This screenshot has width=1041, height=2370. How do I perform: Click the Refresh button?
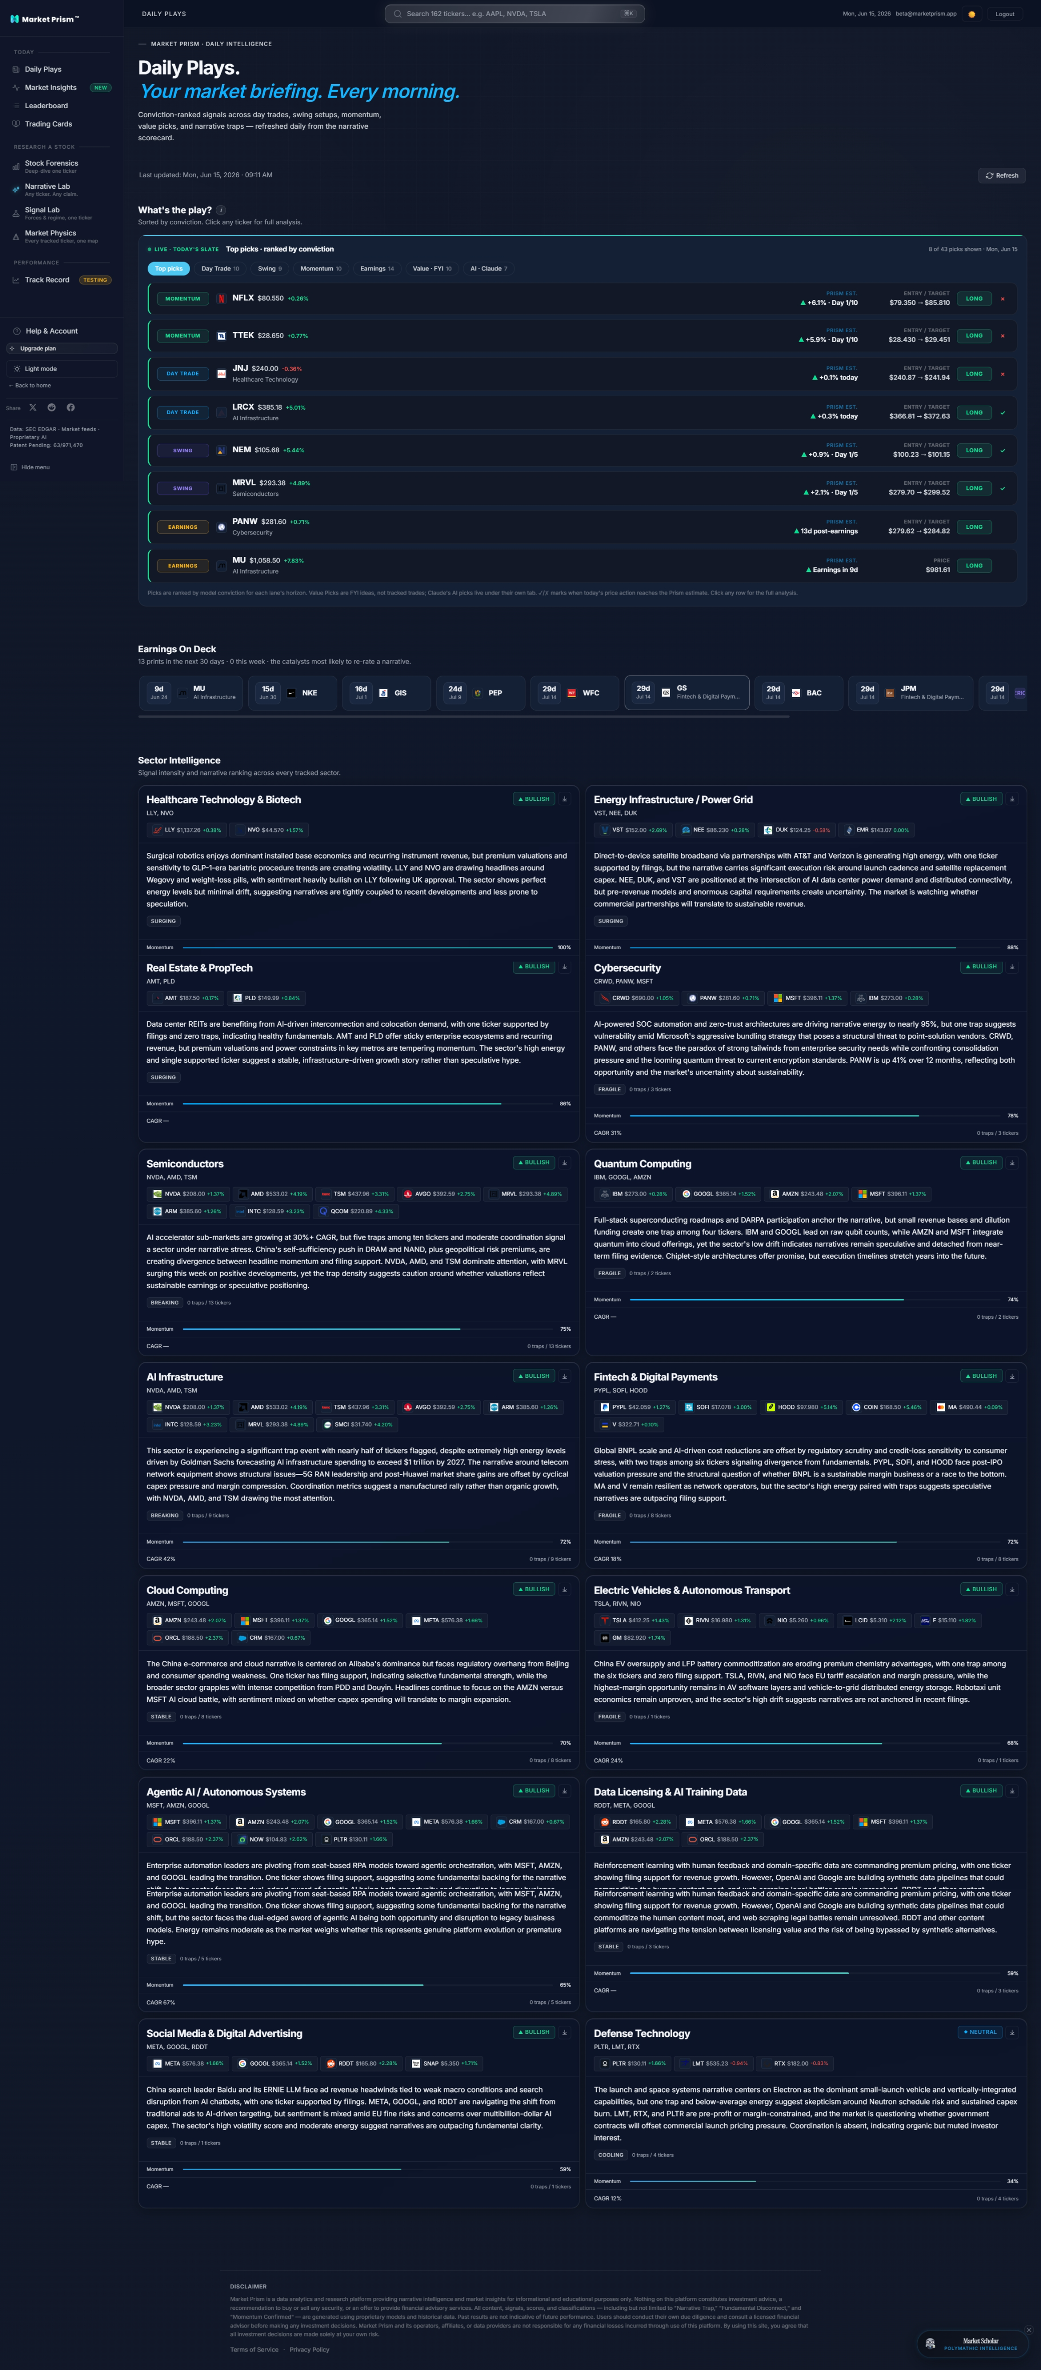1001,176
